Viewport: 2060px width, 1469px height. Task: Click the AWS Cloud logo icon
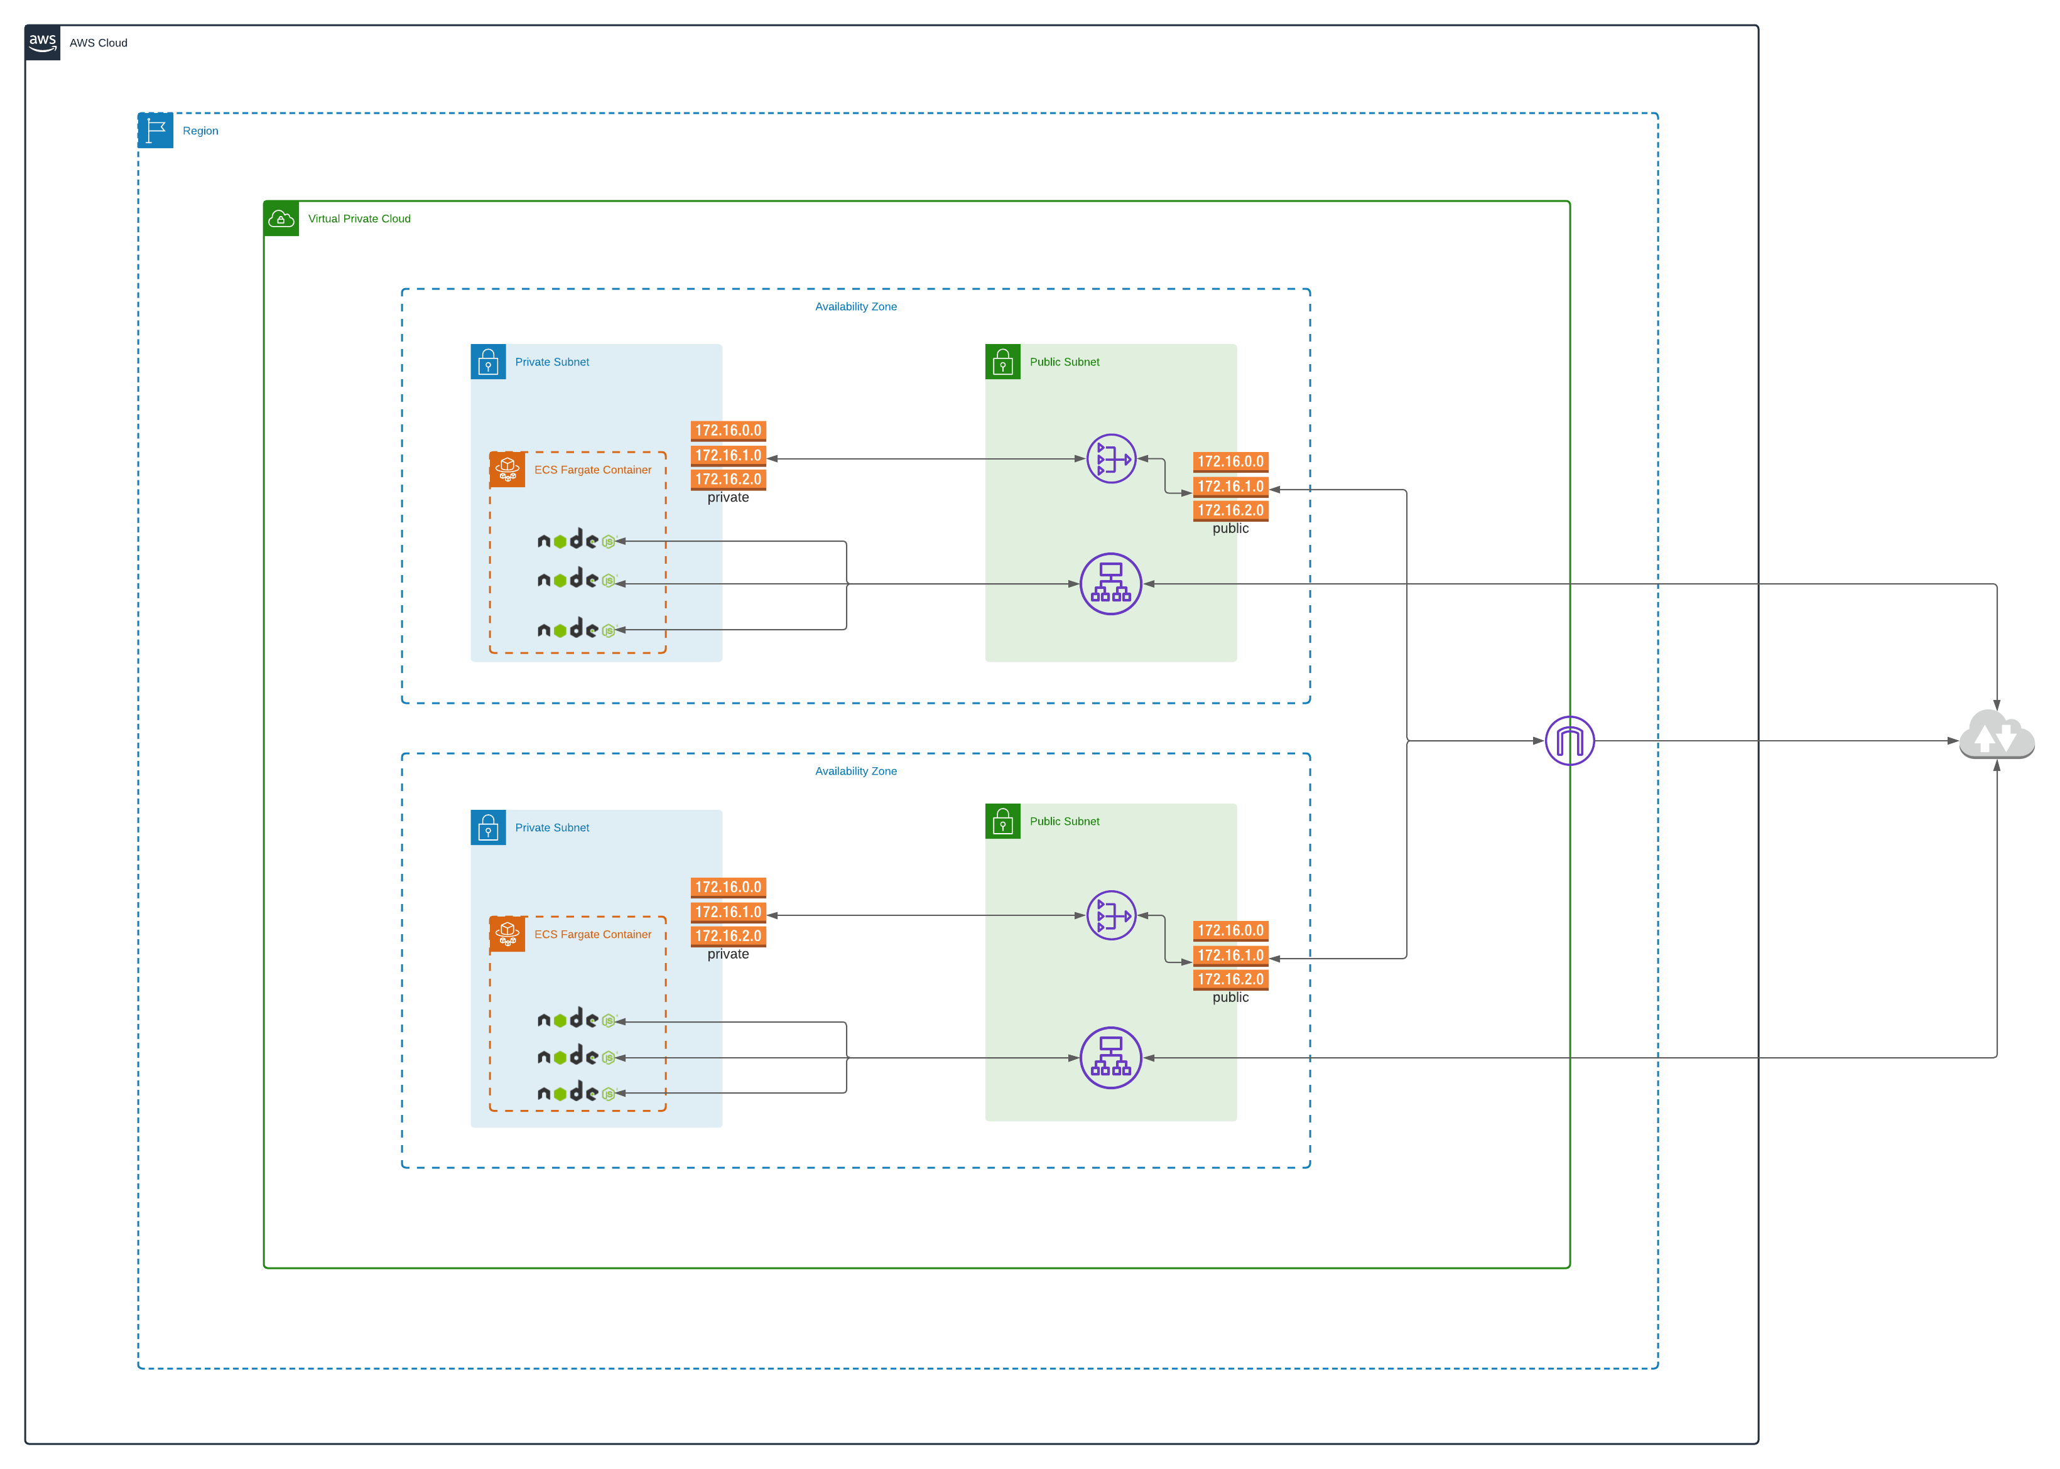click(43, 43)
